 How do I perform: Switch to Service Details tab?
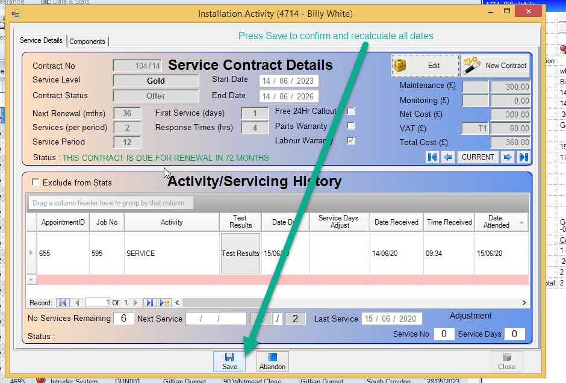coord(41,40)
